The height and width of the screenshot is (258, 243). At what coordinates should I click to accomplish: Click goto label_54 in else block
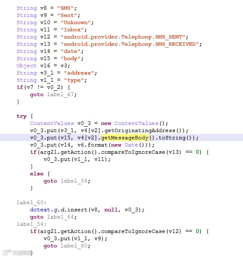[x=67, y=181]
